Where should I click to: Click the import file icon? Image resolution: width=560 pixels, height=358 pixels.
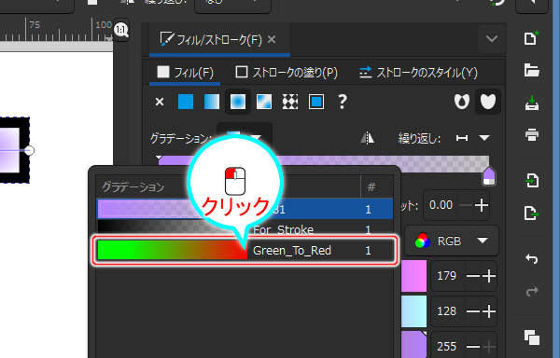click(x=531, y=180)
